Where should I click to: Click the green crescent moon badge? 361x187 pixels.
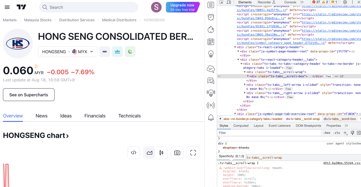click(130, 52)
